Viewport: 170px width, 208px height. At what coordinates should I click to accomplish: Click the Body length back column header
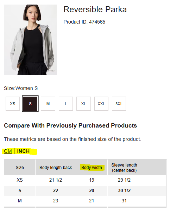pyautogui.click(x=56, y=168)
